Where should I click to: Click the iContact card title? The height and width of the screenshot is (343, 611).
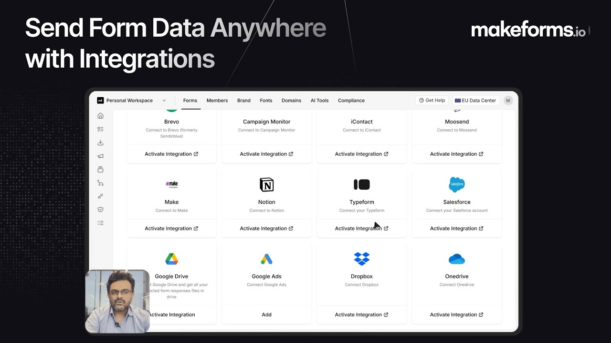click(362, 121)
